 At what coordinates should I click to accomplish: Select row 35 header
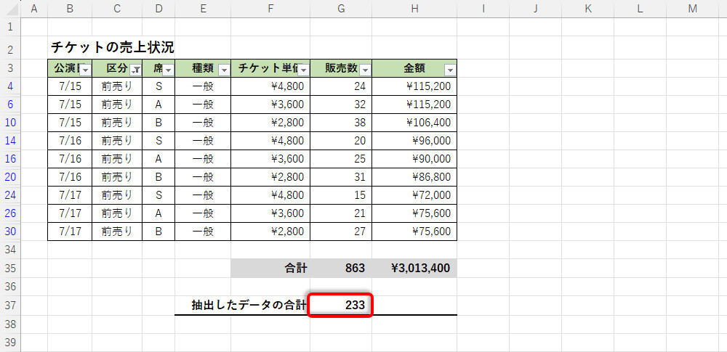(x=10, y=268)
